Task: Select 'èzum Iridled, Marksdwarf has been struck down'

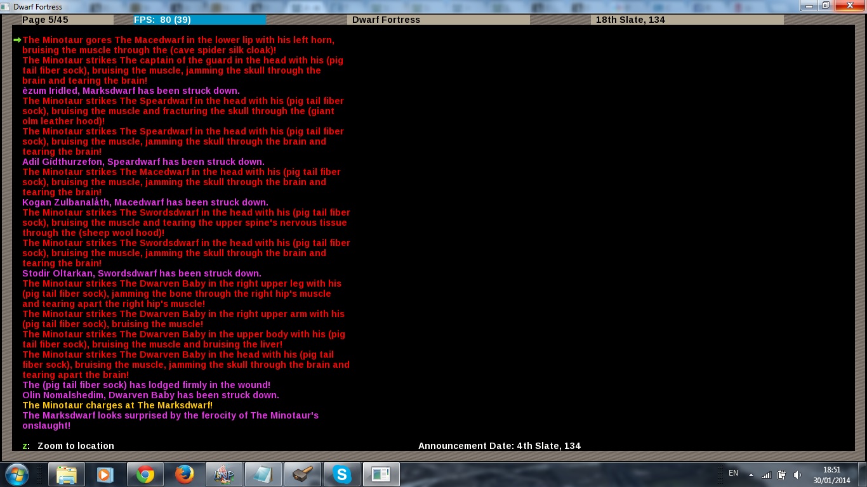Action: pyautogui.click(x=131, y=91)
